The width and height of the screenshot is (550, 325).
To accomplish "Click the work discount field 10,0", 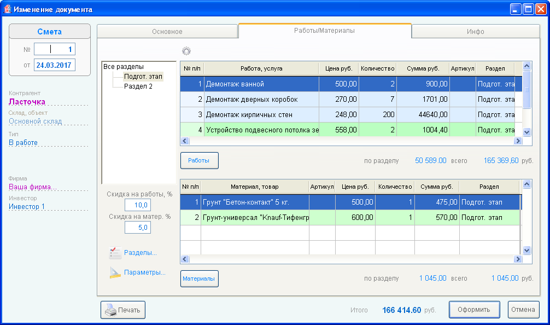I will point(138,205).
